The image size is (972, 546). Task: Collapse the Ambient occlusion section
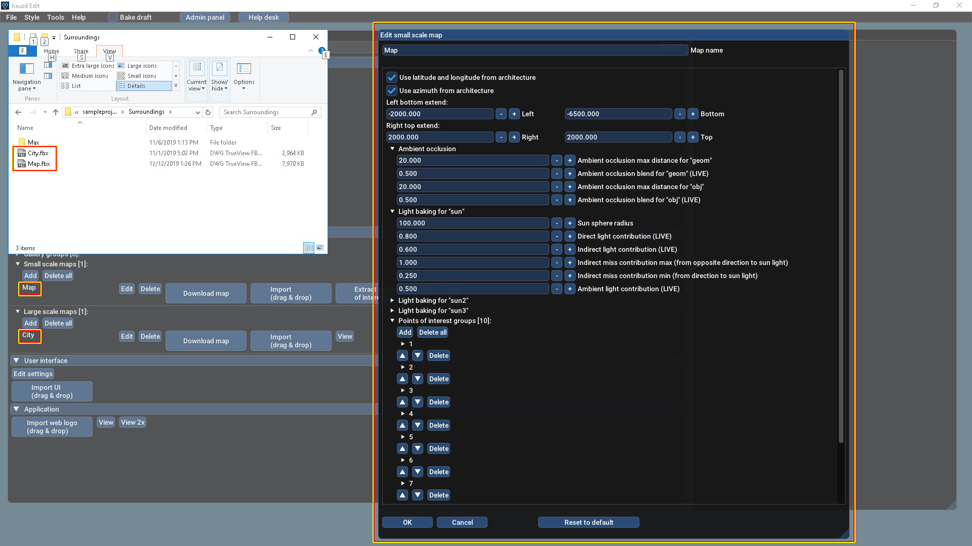(x=392, y=149)
